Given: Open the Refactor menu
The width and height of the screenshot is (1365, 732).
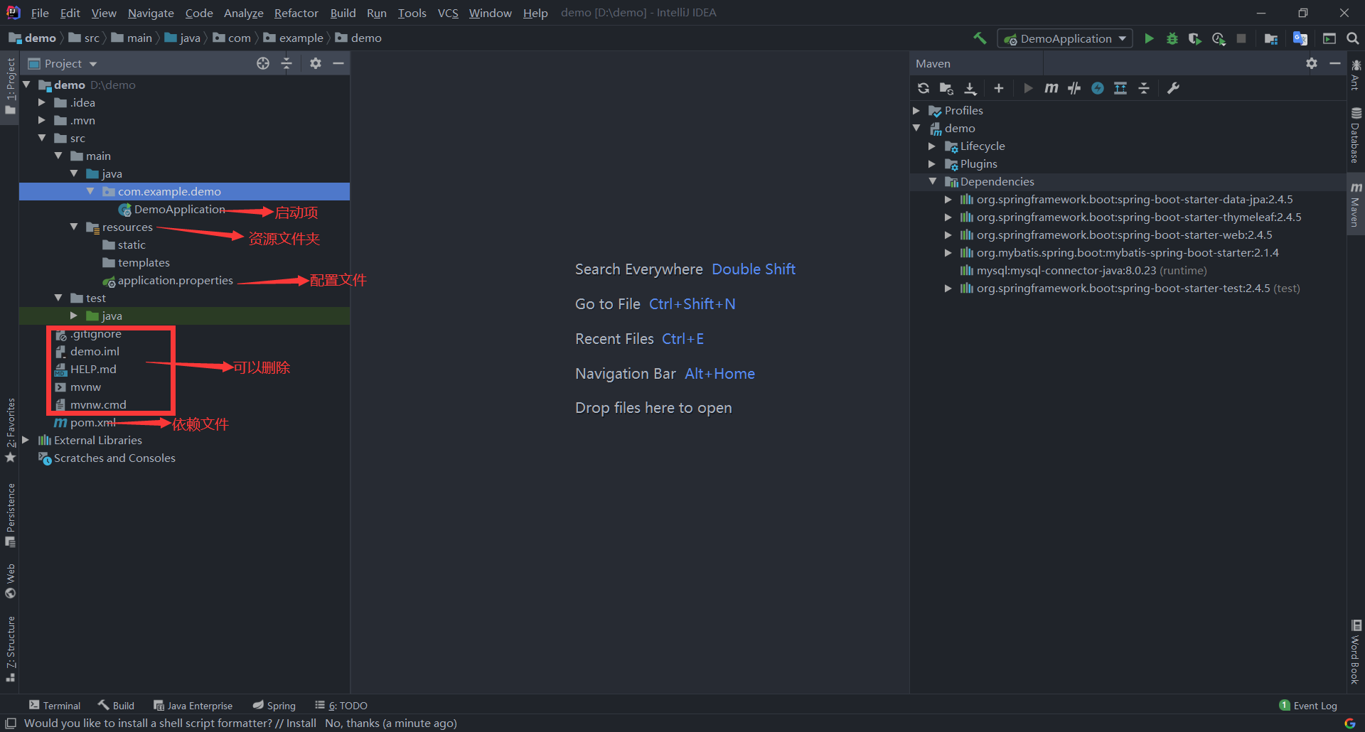Looking at the screenshot, I should click(296, 13).
